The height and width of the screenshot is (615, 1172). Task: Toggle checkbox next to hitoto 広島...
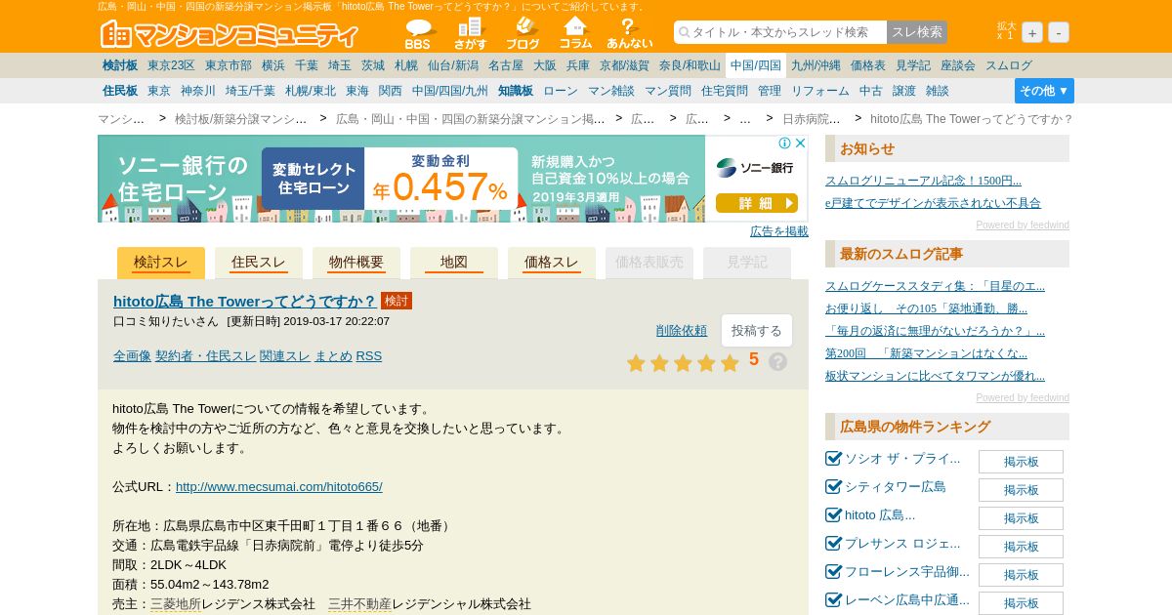point(833,514)
